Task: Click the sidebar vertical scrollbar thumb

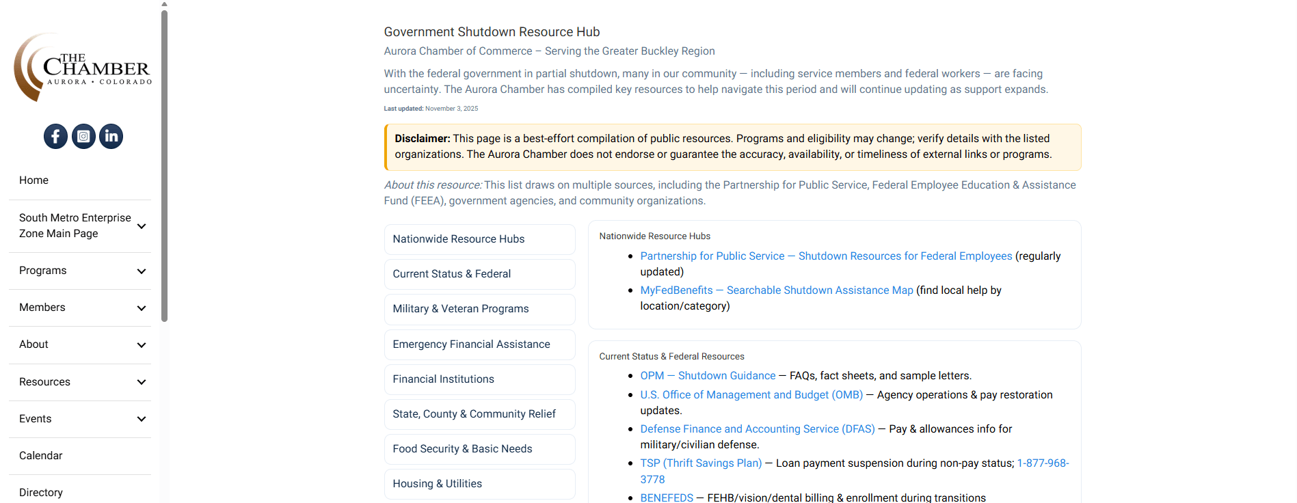Action: point(164,165)
